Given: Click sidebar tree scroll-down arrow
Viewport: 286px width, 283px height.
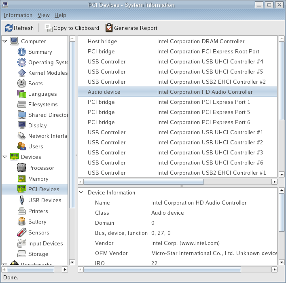Looking at the screenshot, I should coord(72,262).
